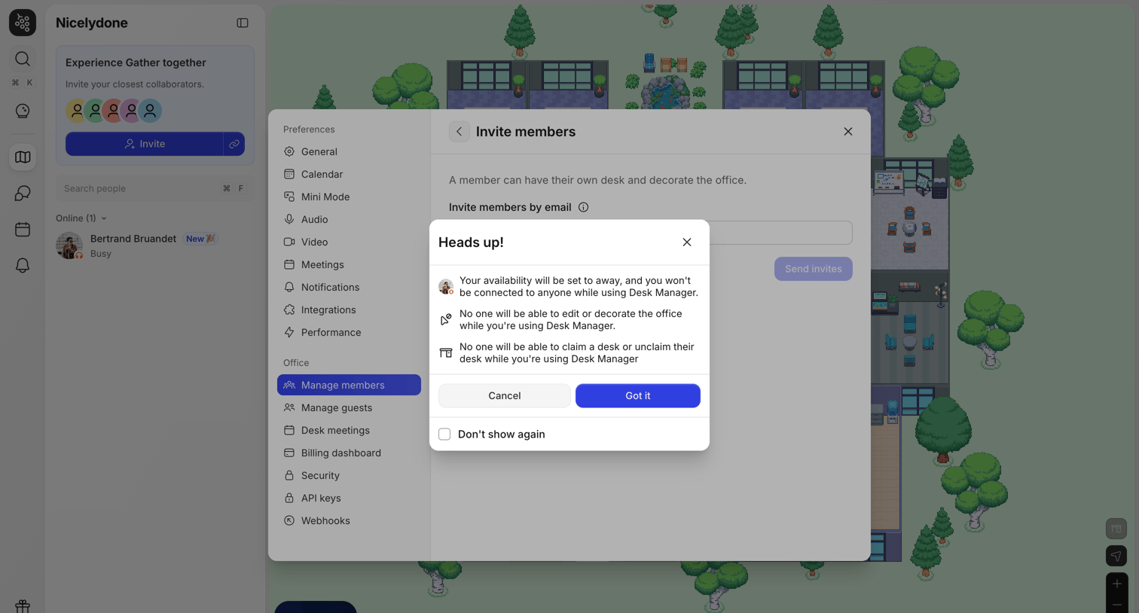
Task: Open Webhooks settings
Action: pos(349,520)
